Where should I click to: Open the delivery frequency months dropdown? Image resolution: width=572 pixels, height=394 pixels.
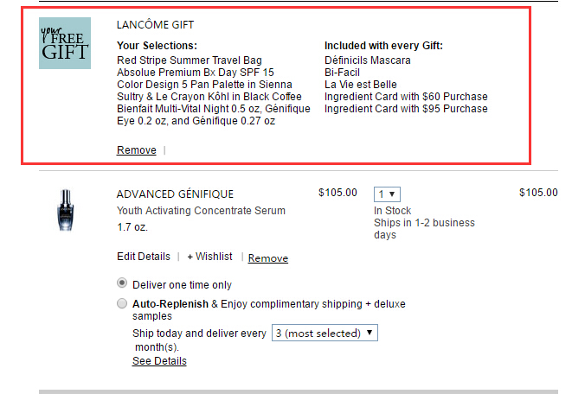325,333
